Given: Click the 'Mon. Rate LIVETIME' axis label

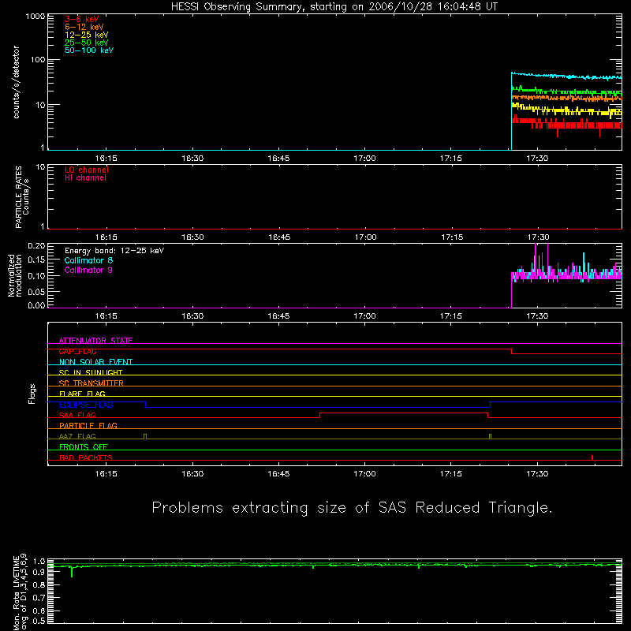Looking at the screenshot, I should point(16,592).
